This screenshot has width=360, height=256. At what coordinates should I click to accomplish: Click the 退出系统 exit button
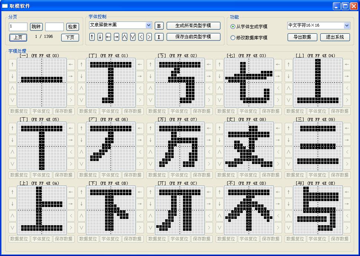335,37
